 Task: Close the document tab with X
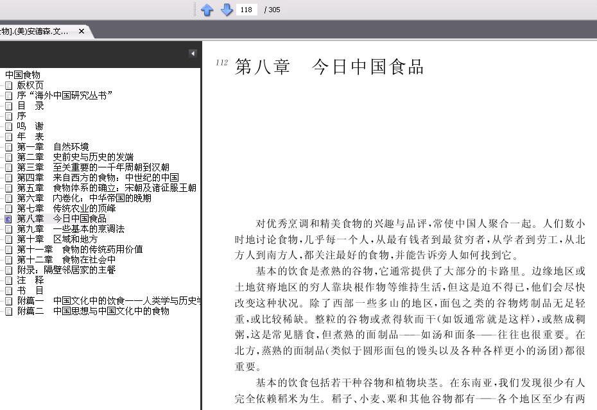[x=82, y=31]
